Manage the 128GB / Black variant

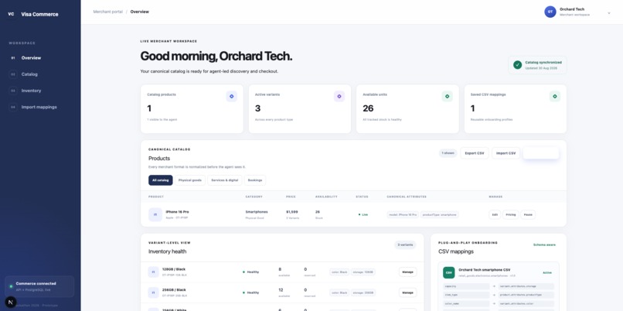(x=407, y=272)
